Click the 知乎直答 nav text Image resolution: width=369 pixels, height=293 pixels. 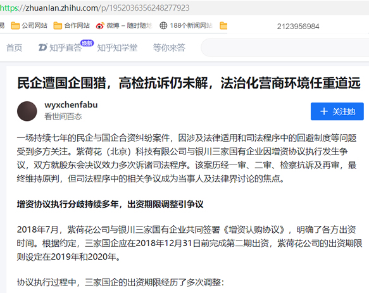tap(65, 47)
